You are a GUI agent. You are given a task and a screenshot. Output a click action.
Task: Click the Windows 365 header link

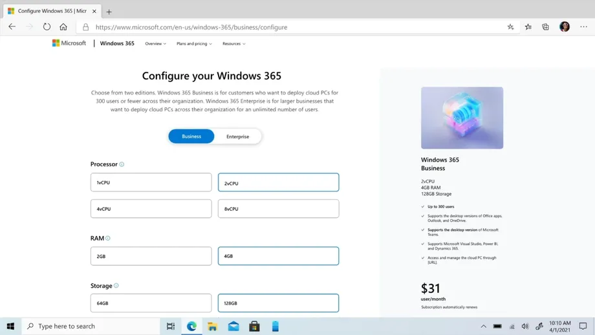(117, 43)
